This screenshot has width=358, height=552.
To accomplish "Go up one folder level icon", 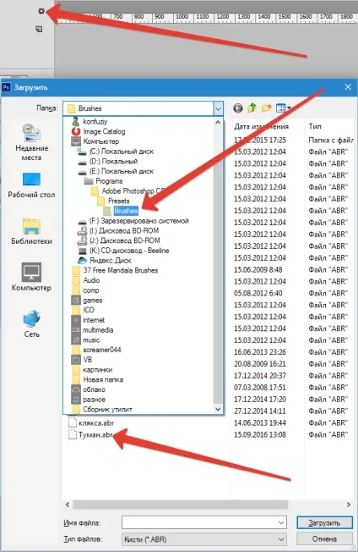I will click(252, 108).
